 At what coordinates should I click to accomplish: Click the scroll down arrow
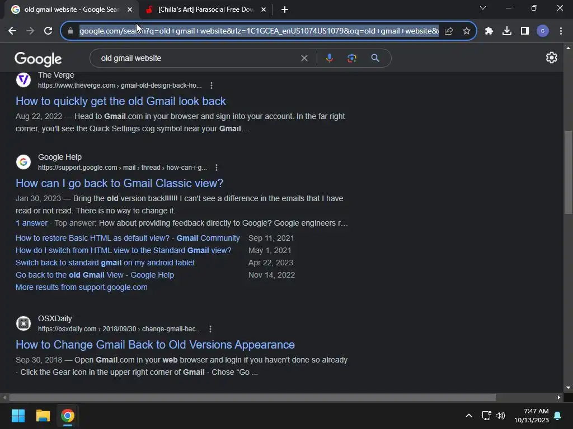[x=568, y=388]
